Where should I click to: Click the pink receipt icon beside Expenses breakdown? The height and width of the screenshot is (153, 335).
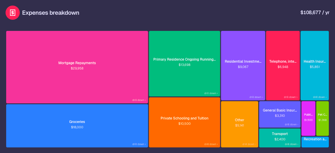tap(13, 13)
